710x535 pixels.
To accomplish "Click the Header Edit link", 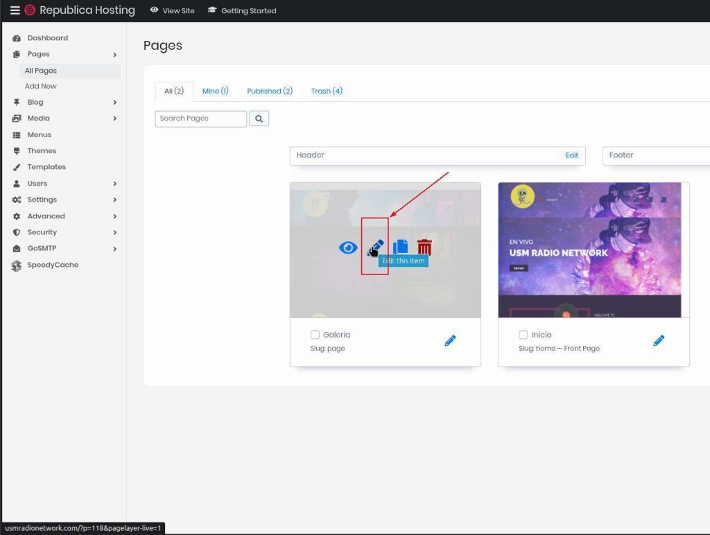I will pos(571,155).
